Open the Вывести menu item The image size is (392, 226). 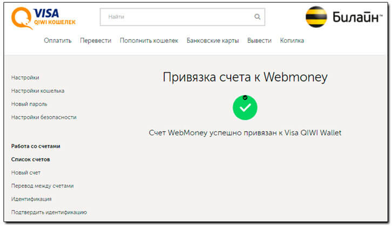(x=259, y=40)
